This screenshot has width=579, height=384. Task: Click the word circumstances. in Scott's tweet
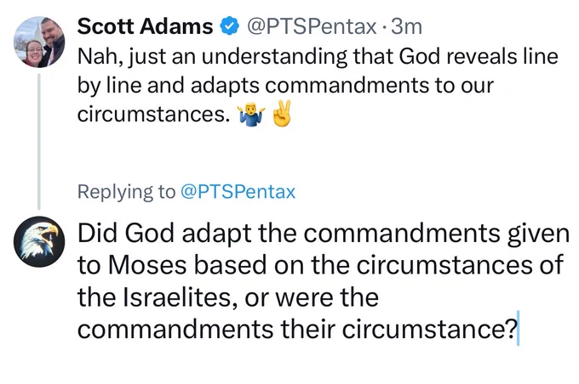153,114
